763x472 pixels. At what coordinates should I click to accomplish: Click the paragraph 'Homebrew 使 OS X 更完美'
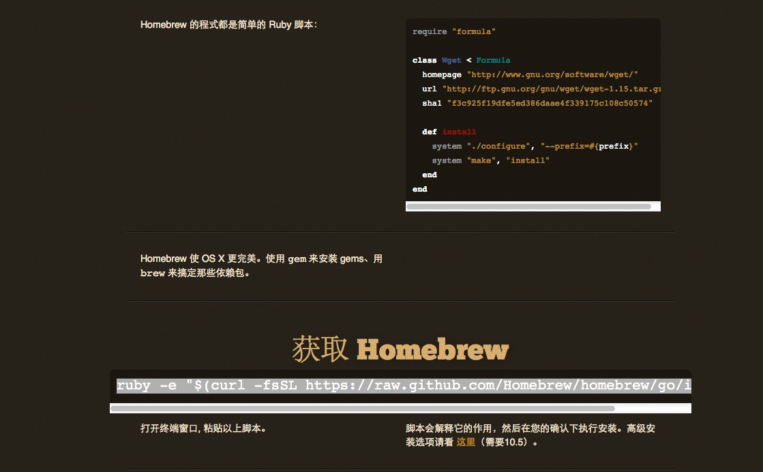(x=261, y=265)
